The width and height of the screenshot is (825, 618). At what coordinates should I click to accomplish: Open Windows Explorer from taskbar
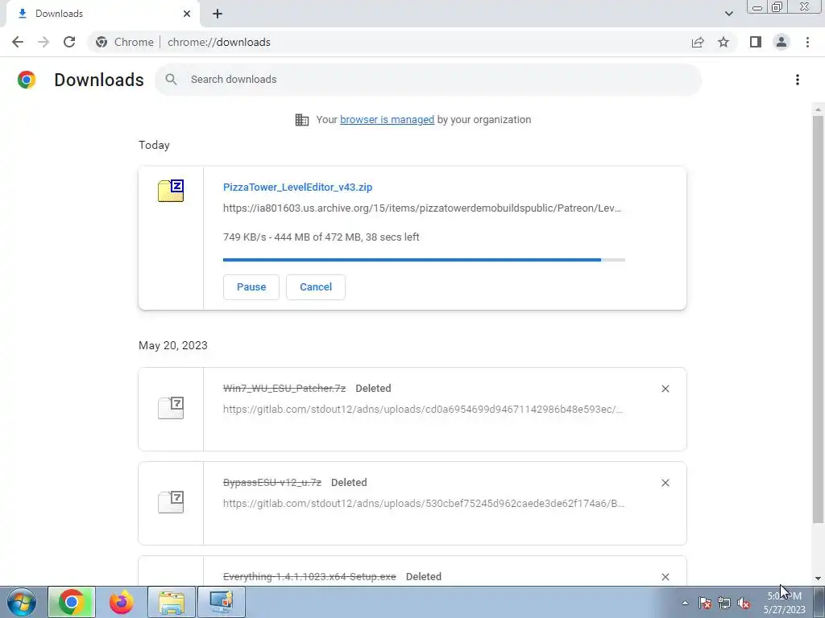click(x=172, y=602)
